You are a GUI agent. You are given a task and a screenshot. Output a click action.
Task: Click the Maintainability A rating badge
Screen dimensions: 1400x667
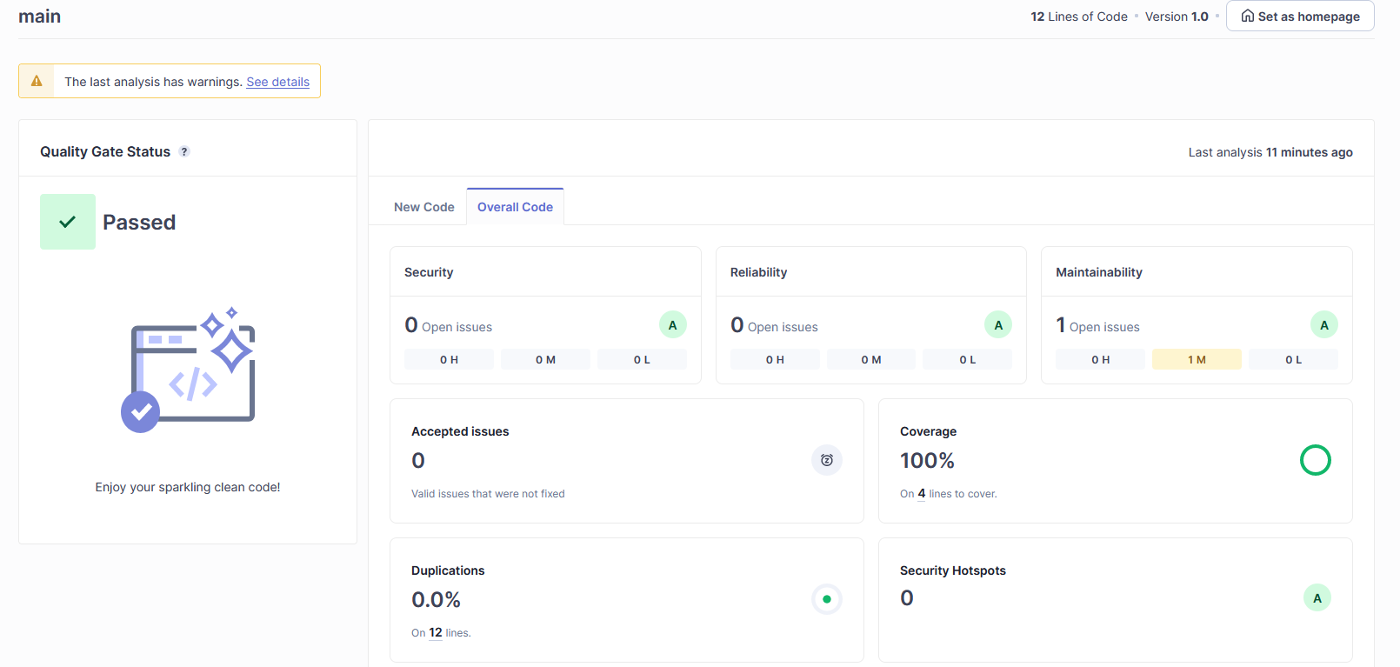1323,325
